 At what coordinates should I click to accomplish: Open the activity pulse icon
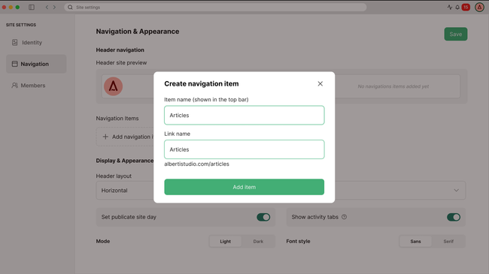click(x=449, y=8)
